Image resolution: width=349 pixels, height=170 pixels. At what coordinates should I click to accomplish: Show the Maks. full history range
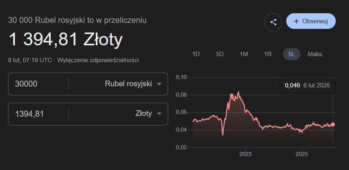[x=316, y=54]
